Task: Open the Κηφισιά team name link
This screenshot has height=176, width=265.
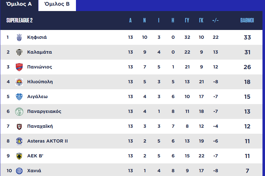Action: click(x=37, y=37)
